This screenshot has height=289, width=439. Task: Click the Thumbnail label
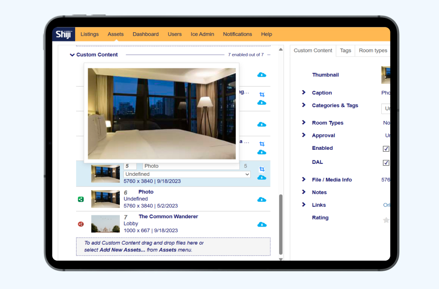(325, 75)
